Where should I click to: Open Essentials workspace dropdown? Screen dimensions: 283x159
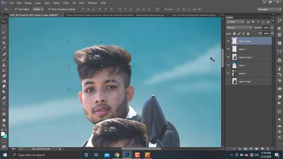point(269,9)
